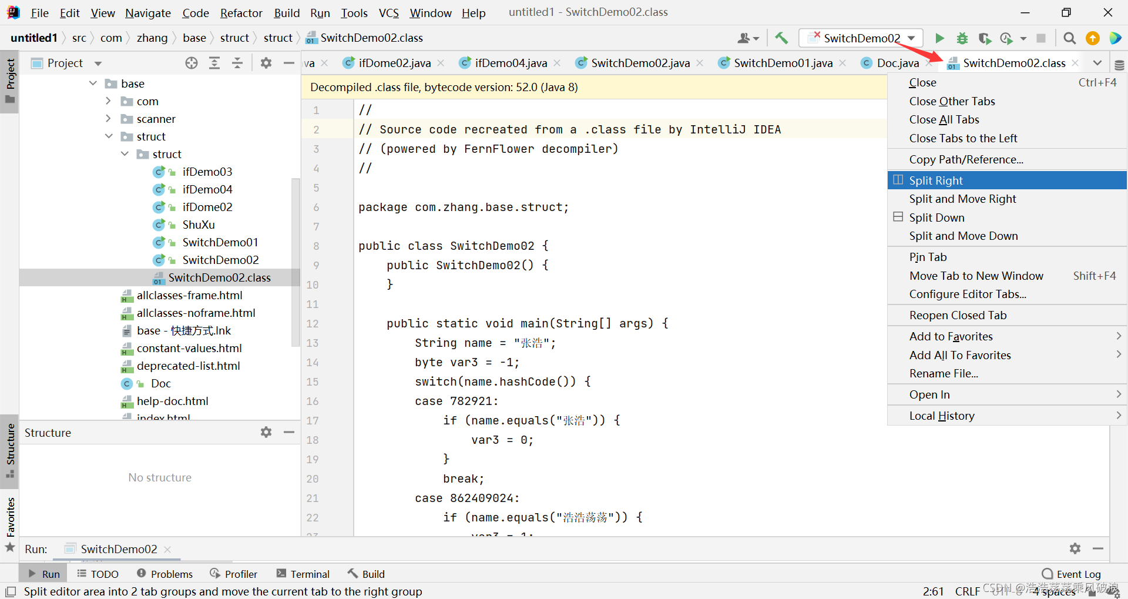1128x599 pixels.
Task: Close the SwitchDemo02 run tab
Action: point(167,549)
